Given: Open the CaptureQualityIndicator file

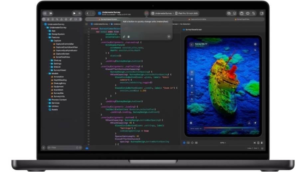Looking at the screenshot, I should click(65, 50).
